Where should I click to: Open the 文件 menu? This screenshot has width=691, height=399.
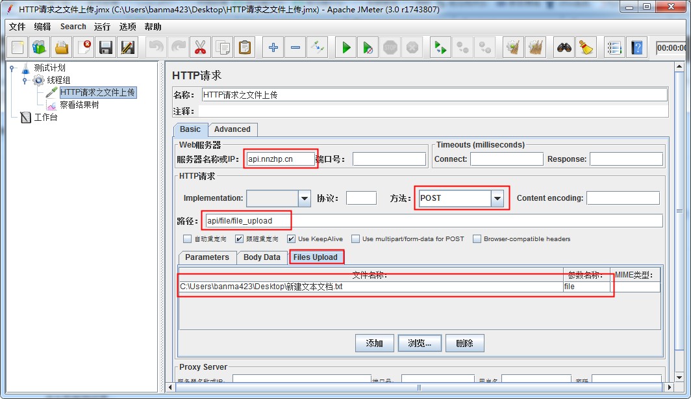pos(17,27)
